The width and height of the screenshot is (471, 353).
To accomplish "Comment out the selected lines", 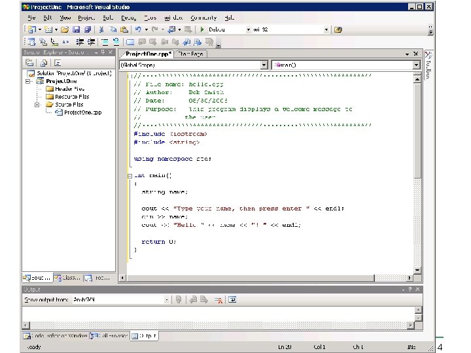I will click(105, 42).
